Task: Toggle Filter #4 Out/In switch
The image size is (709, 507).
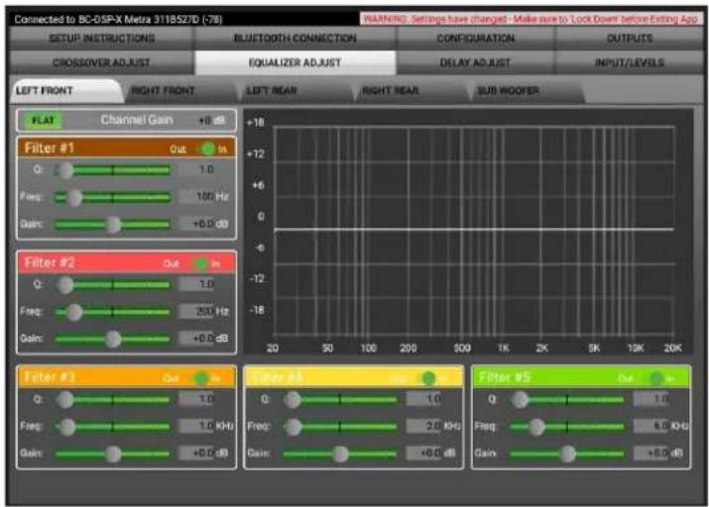Action: click(x=428, y=378)
